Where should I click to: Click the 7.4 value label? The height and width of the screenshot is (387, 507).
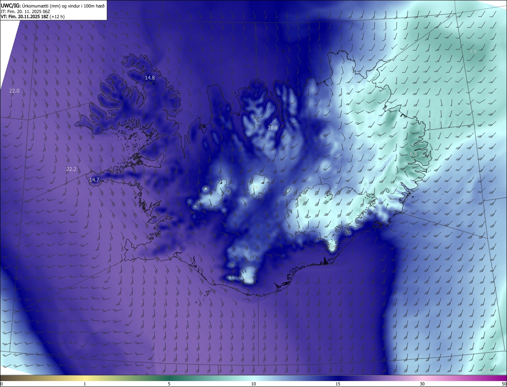tap(473, 52)
